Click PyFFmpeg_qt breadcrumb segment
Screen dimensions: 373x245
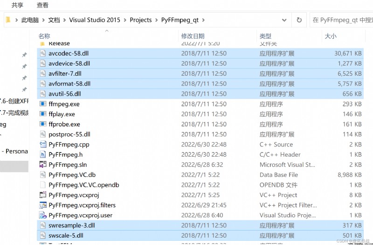[180, 20]
